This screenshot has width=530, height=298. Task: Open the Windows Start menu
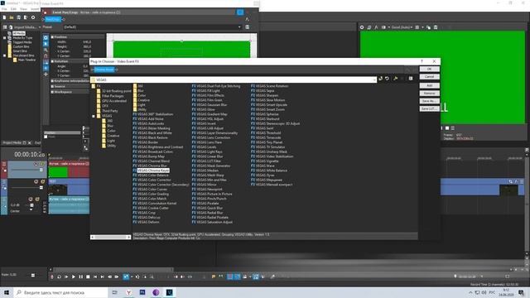(x=6, y=292)
